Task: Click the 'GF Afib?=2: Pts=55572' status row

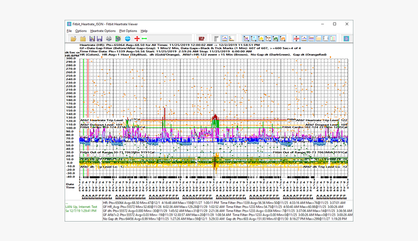Action: click(227, 215)
